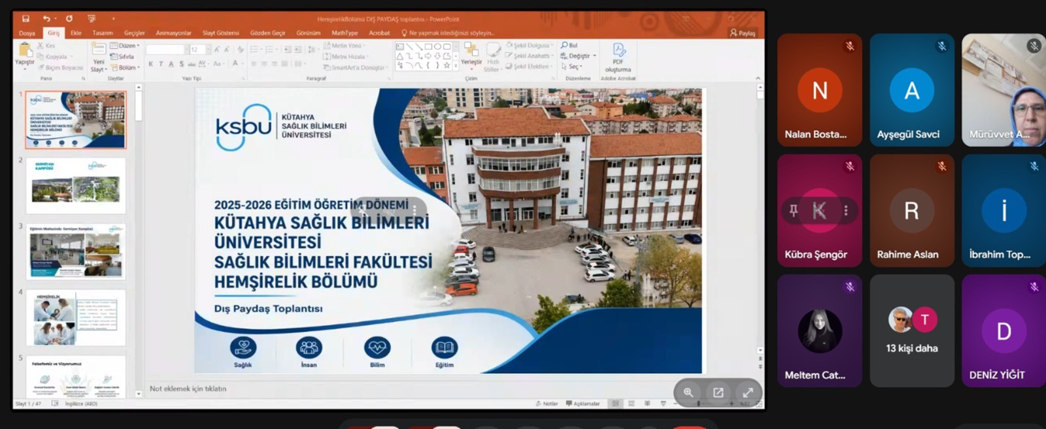Center text in Paragraf group
Screen dimensions: 1046x429
265,64
